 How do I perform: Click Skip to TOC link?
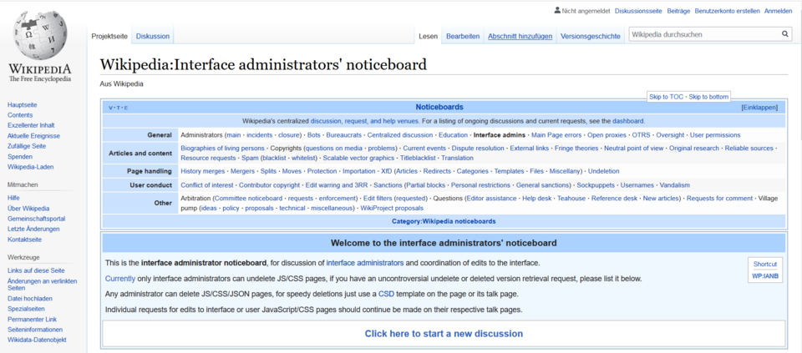coord(666,97)
